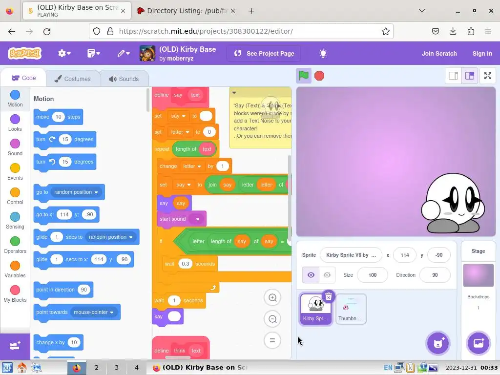
Task: Delete the Kirby sprite using trash icon
Action: [329, 296]
